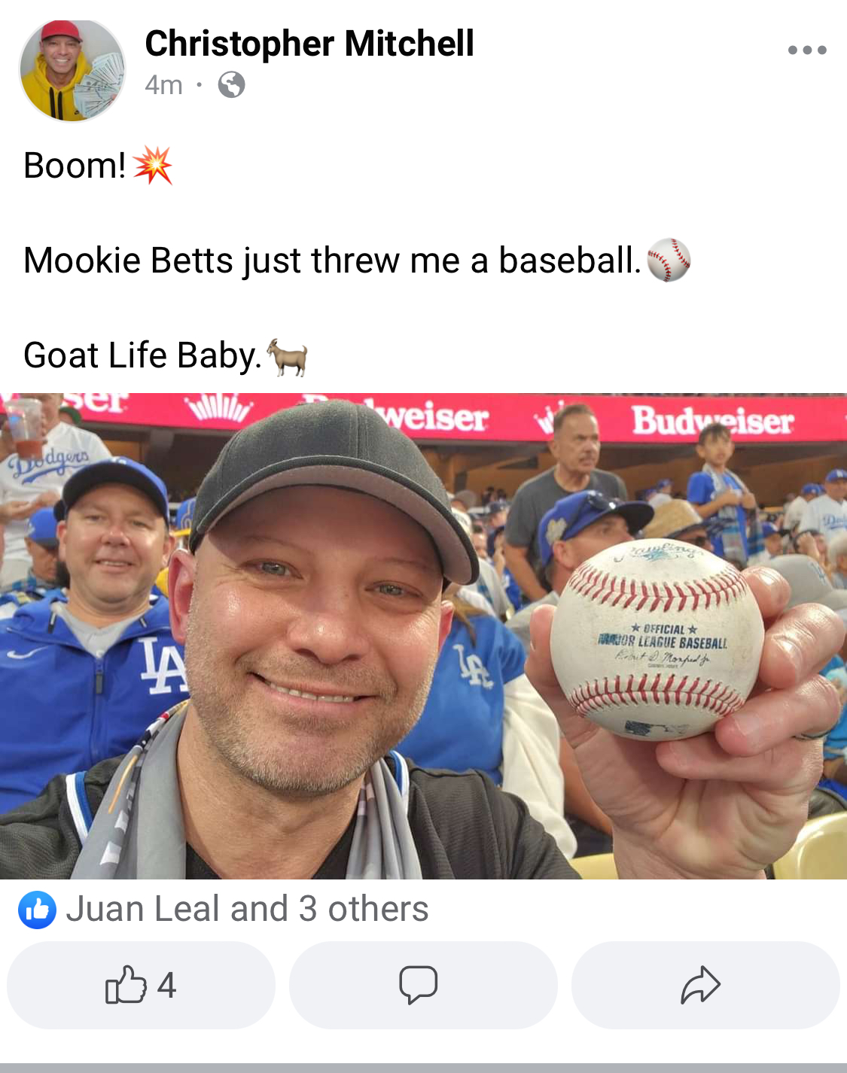This screenshot has width=847, height=1073.
Task: Open Christopher Mitchell's profile name link
Action: click(309, 43)
